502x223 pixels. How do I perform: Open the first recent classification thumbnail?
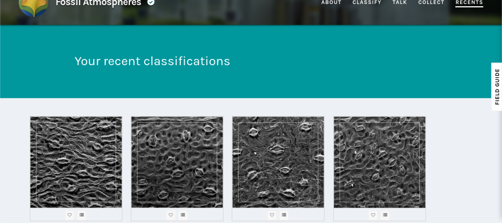(x=76, y=162)
